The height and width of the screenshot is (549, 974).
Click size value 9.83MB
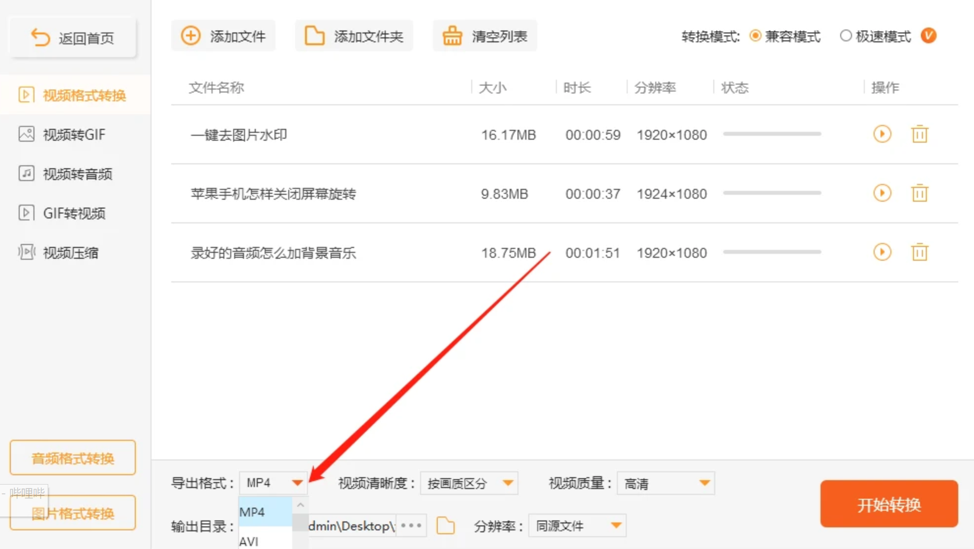504,194
